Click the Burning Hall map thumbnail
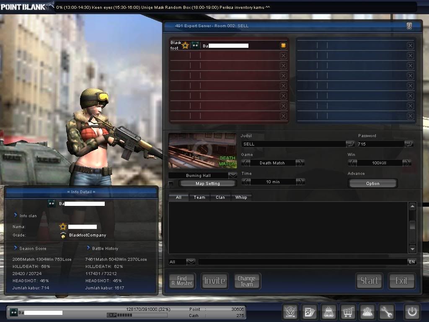 [x=202, y=151]
